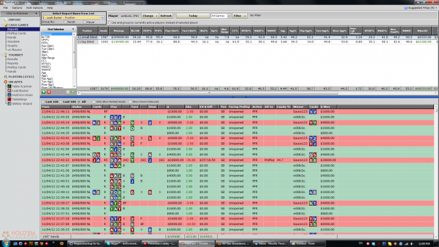
Task: Click the volume icon in the system tray
Action: pos(412,244)
